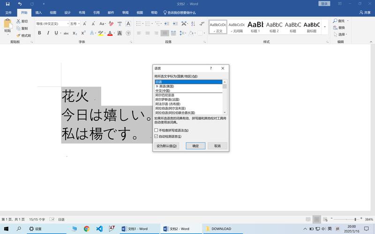Open the Find (查找) dropdown arrow
The width and height of the screenshot is (375, 234).
[348, 21]
